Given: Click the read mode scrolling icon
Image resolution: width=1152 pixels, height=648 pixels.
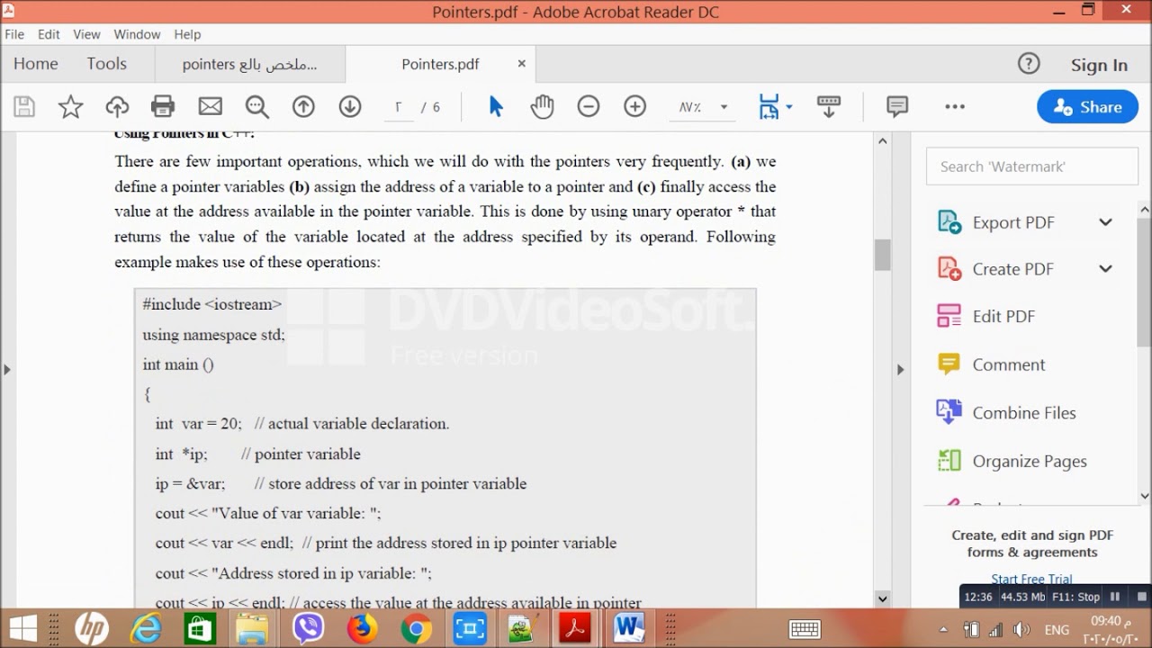Looking at the screenshot, I should (829, 107).
